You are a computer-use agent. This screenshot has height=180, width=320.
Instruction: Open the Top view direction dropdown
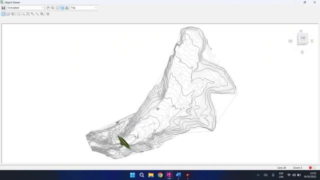pyautogui.click(x=84, y=8)
